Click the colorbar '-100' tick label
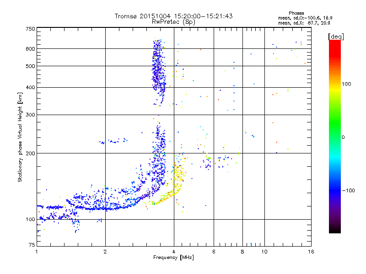Screen dimensions: 366x274 [348, 190]
